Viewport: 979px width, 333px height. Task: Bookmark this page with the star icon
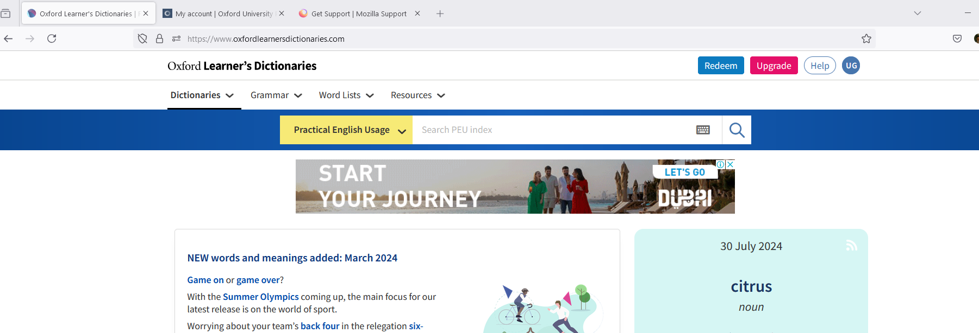pyautogui.click(x=866, y=39)
